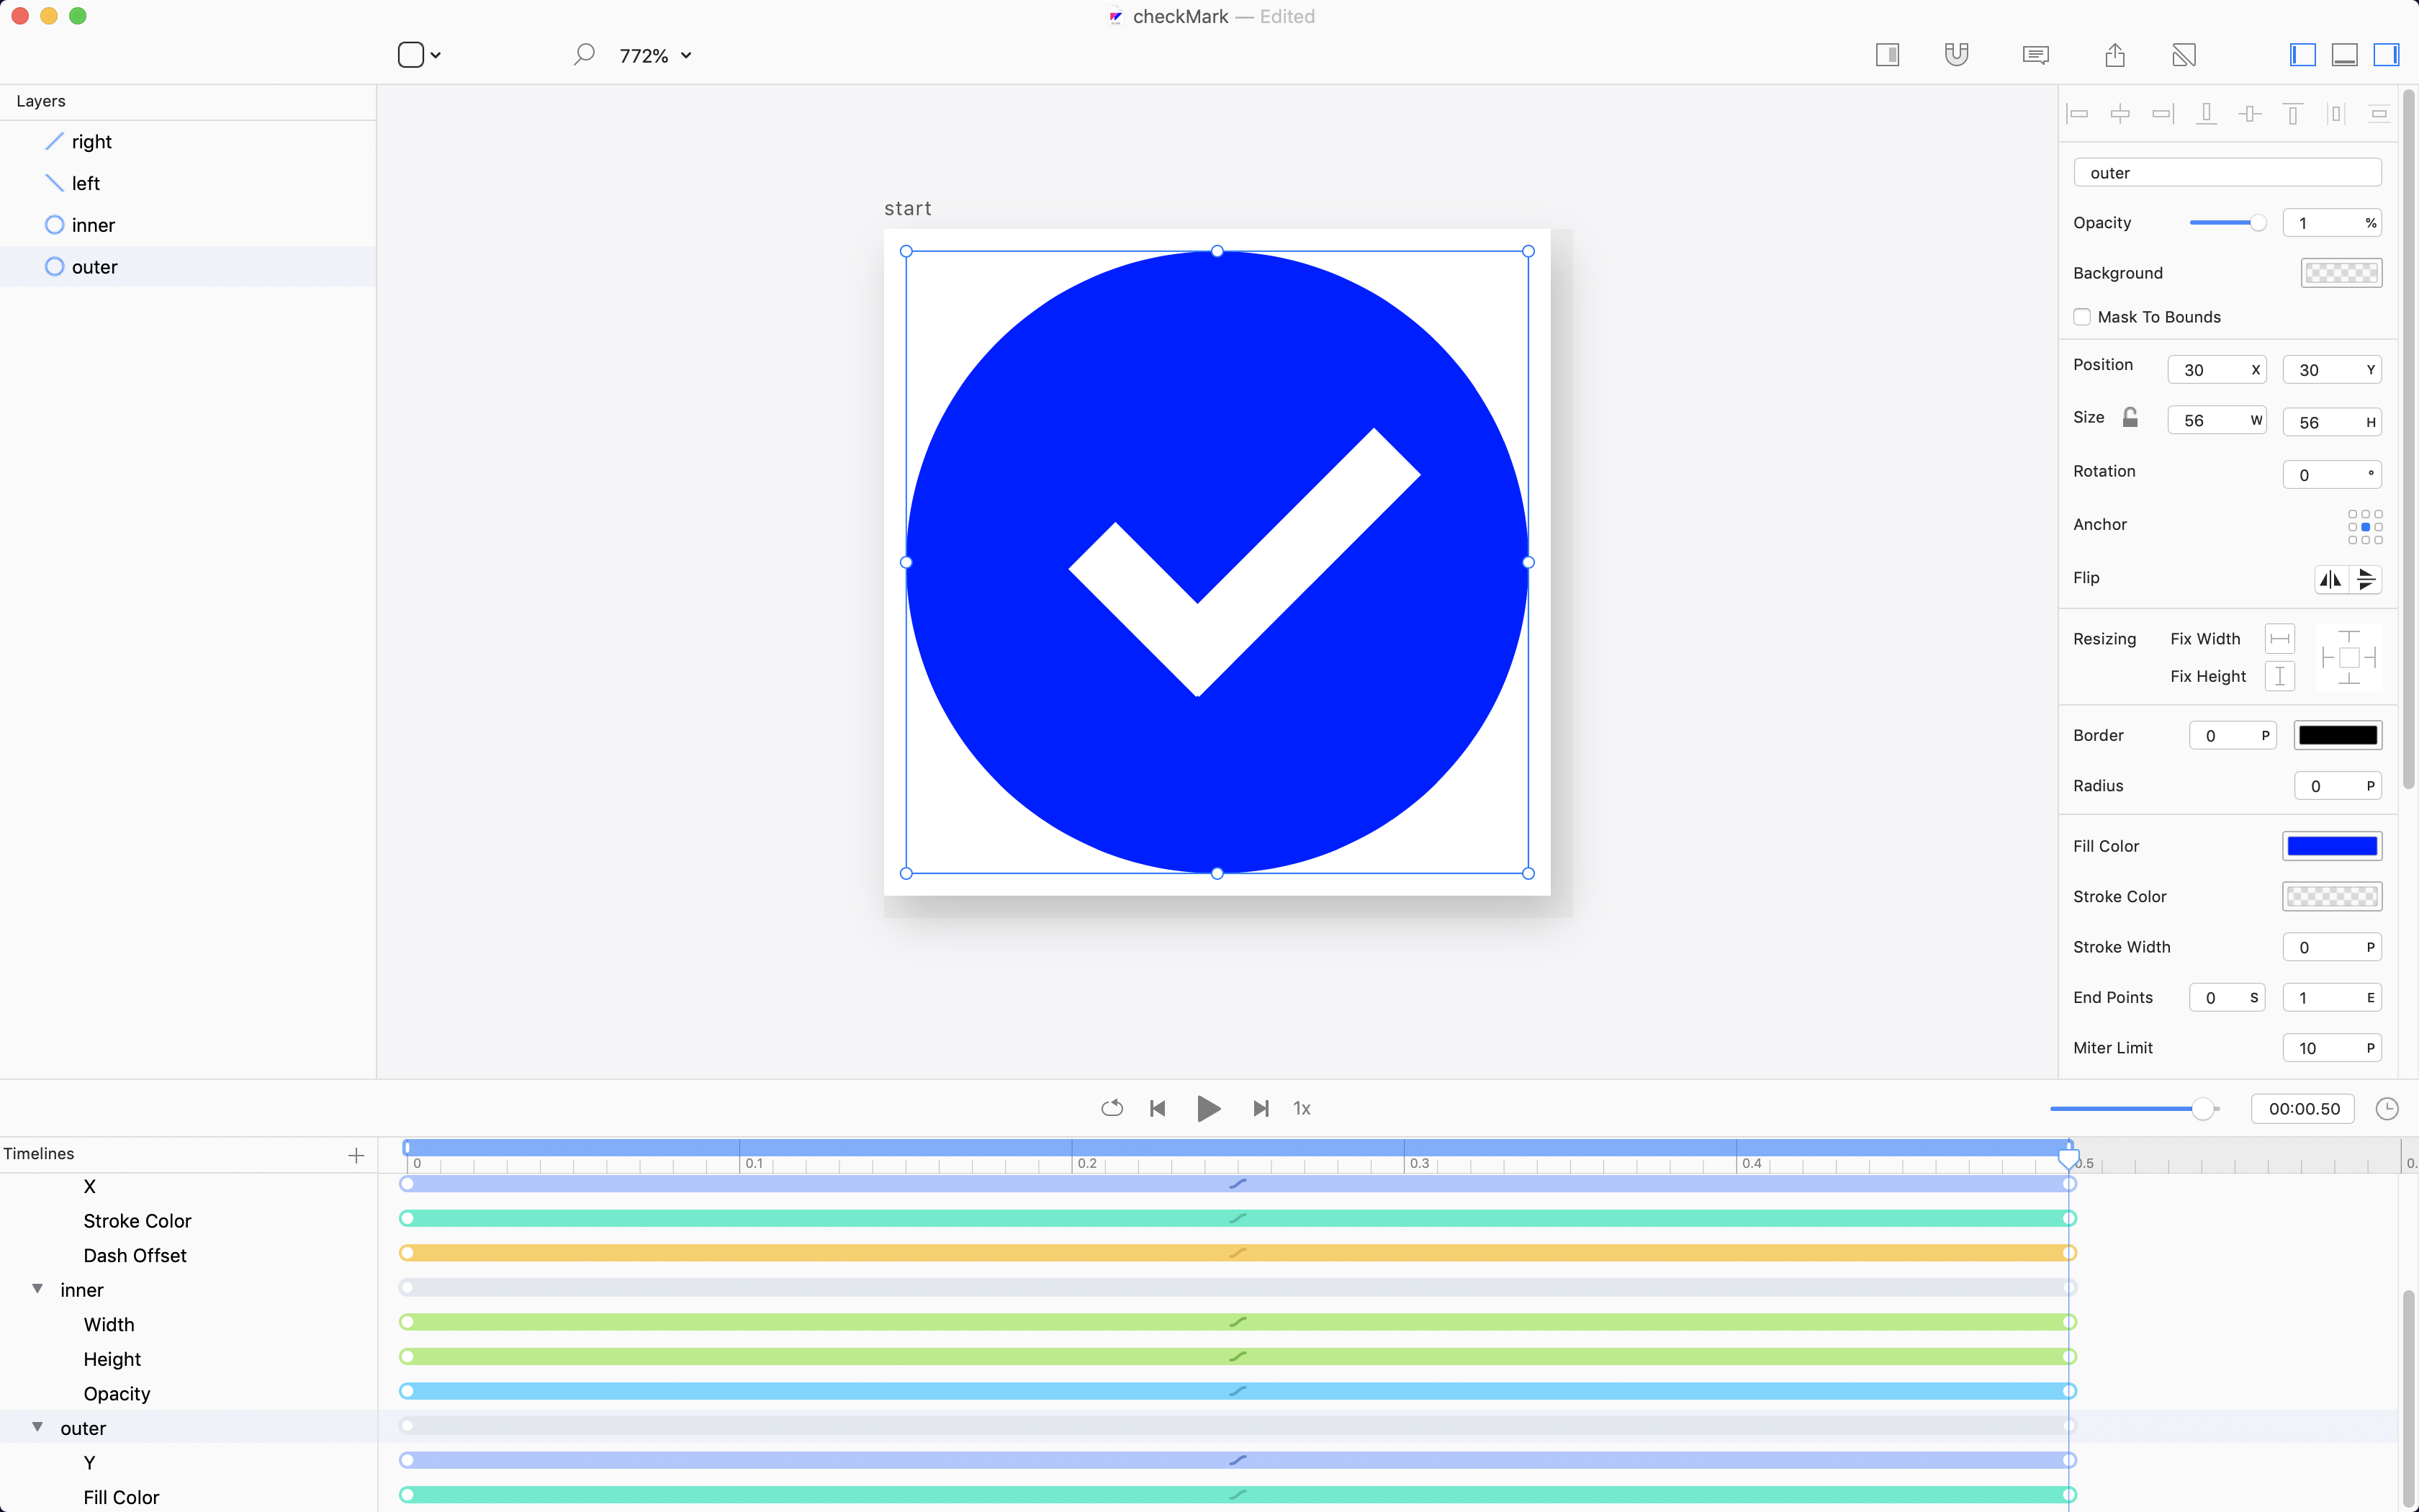Image resolution: width=2419 pixels, height=1512 pixels.
Task: Collapse the inner timeline group
Action: [x=37, y=1289]
